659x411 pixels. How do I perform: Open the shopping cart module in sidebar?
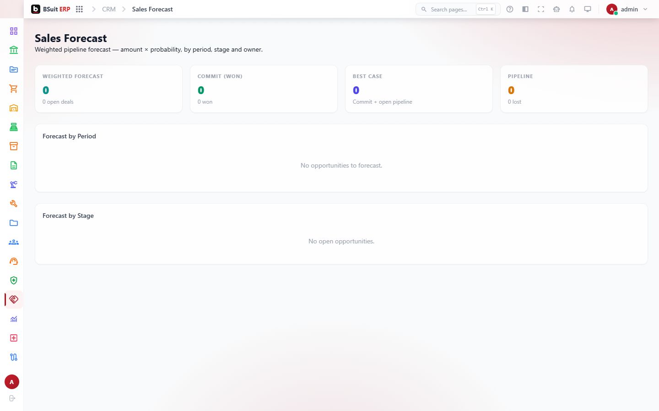tap(14, 89)
